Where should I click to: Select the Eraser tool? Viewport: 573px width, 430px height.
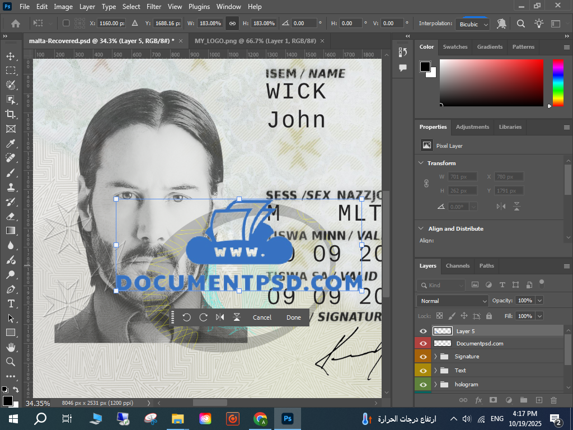coord(11,216)
